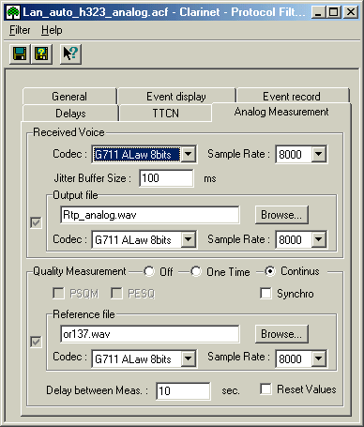Image resolution: width=364 pixels, height=427 pixels.
Task: Click the Save As floppy icon with question mark
Action: (41, 53)
